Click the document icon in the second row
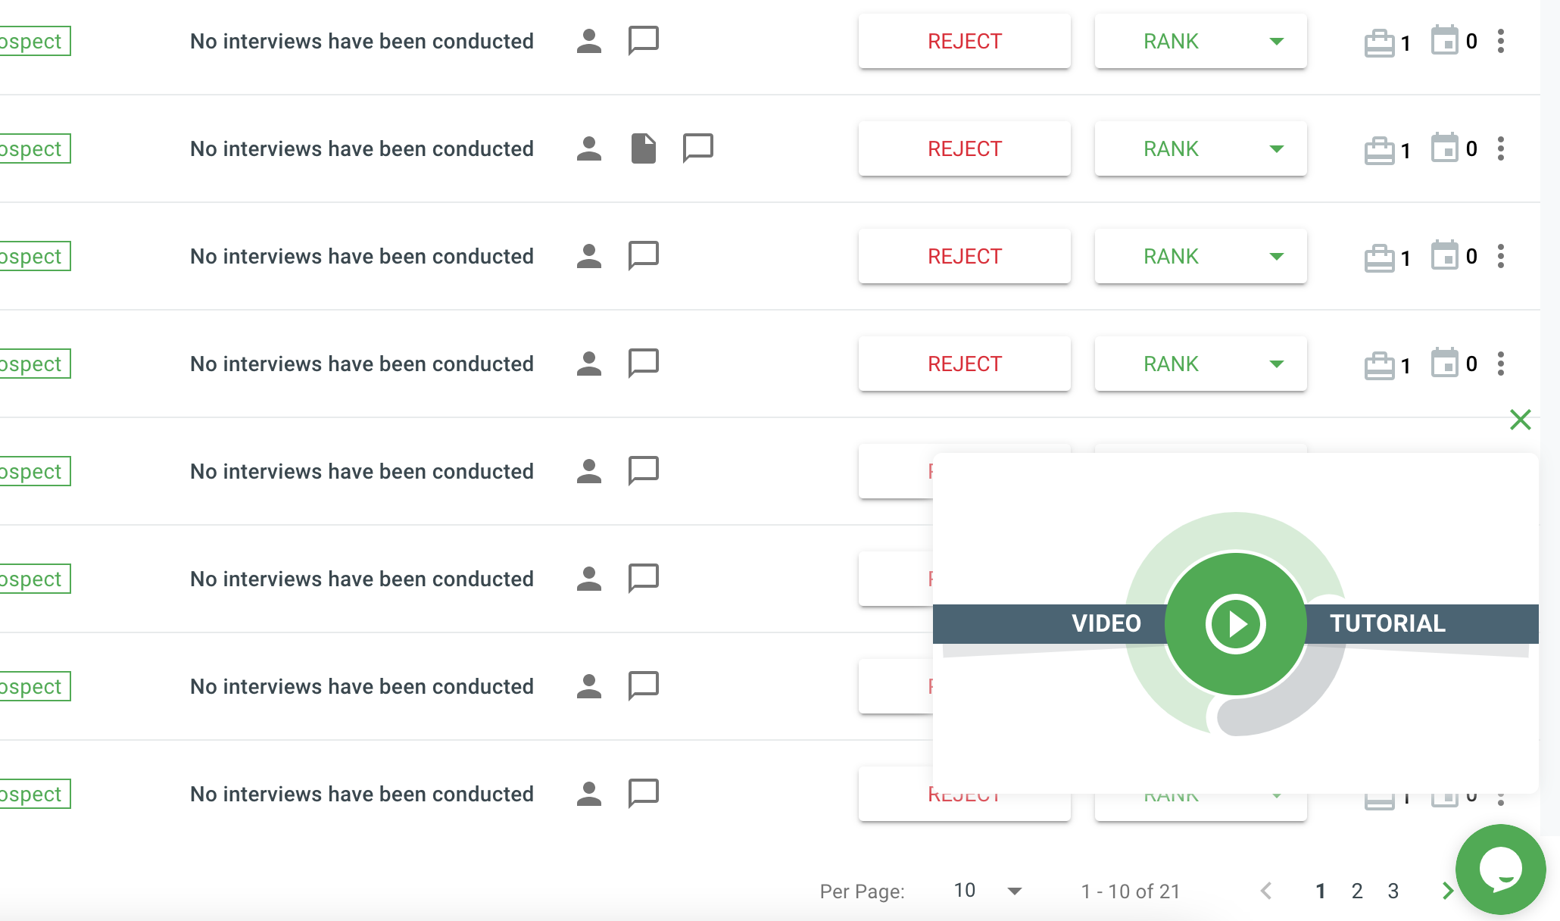This screenshot has height=921, width=1560. click(643, 148)
